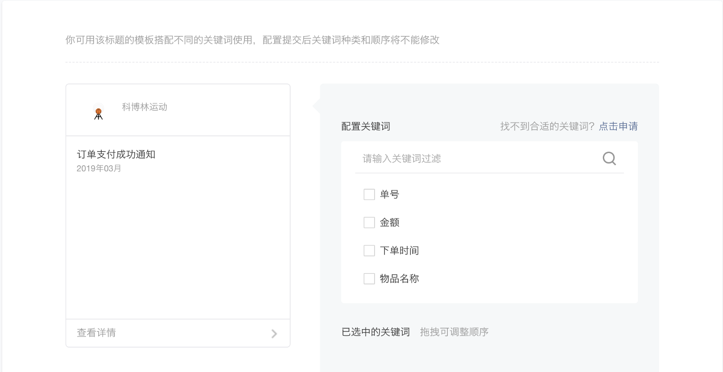Click the 找不到合适的关键词? prompt text
Screen dimensions: 723x372
click(x=547, y=126)
